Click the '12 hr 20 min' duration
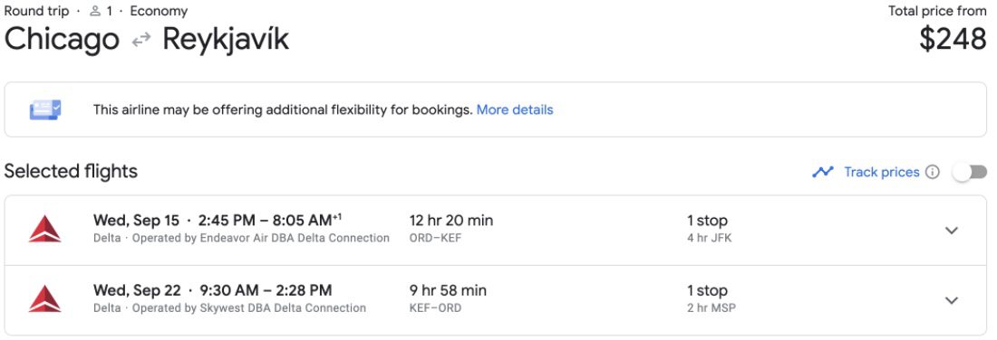Image resolution: width=997 pixels, height=340 pixels. tap(451, 220)
